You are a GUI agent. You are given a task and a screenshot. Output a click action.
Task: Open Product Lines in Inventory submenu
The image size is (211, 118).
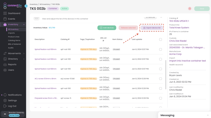click(14, 37)
